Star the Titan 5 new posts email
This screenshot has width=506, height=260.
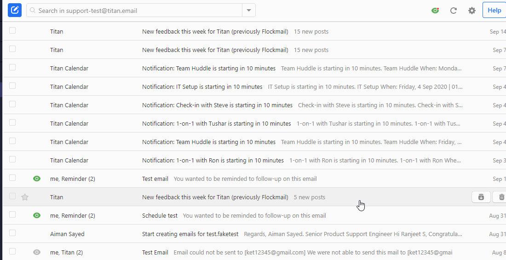coord(25,197)
